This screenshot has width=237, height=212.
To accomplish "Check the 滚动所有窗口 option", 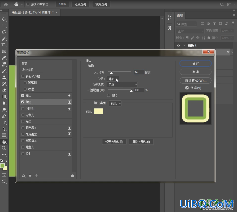I will [28, 4].
